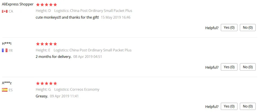Screen dimensions: 258x112
Task: Click the Greasy review text
Action: [42, 96]
